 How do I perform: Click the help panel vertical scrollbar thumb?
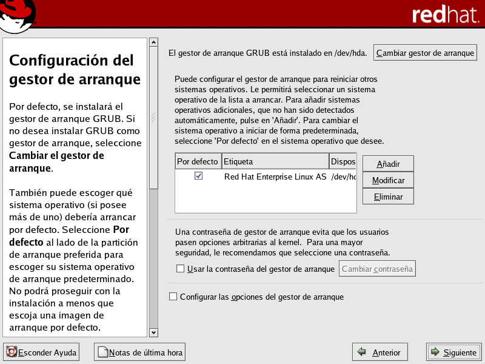click(x=153, y=115)
